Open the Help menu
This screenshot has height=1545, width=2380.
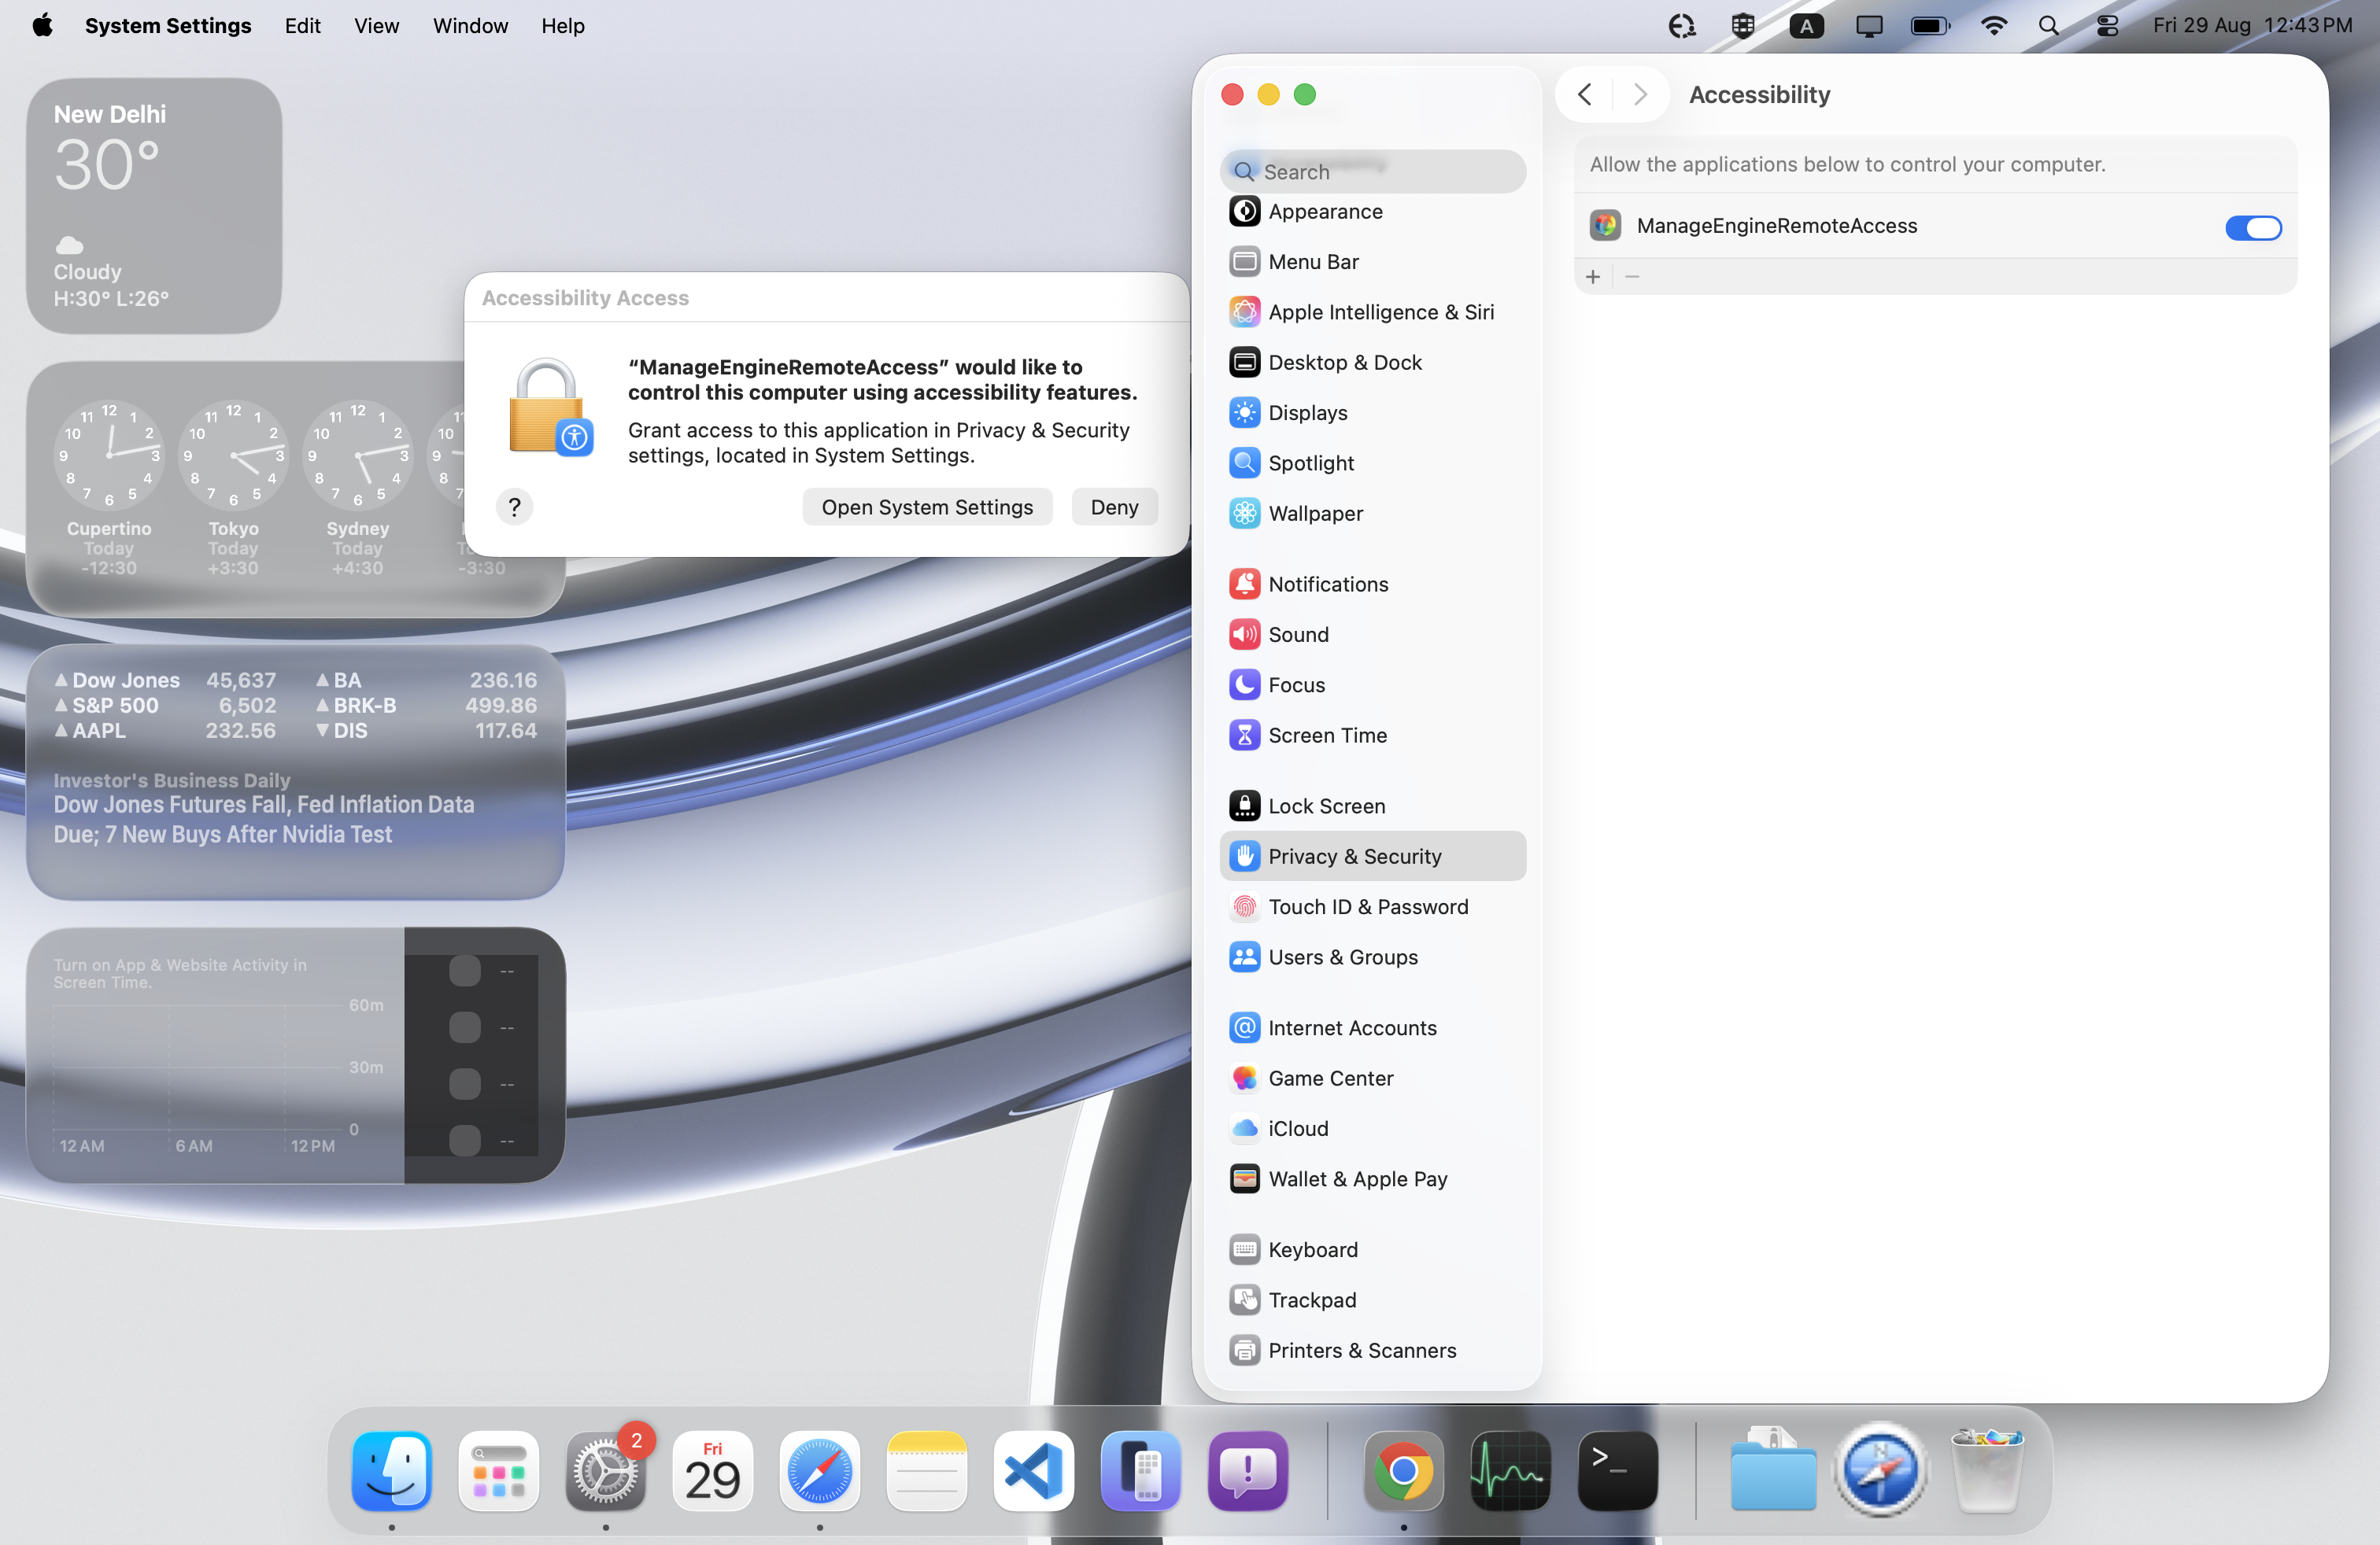point(562,26)
